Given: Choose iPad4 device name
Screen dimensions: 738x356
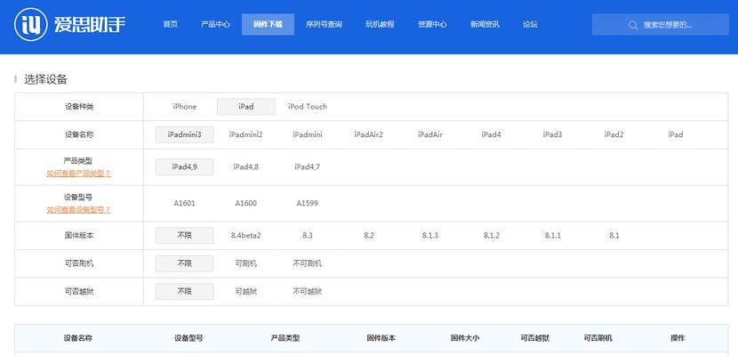Looking at the screenshot, I should [492, 134].
